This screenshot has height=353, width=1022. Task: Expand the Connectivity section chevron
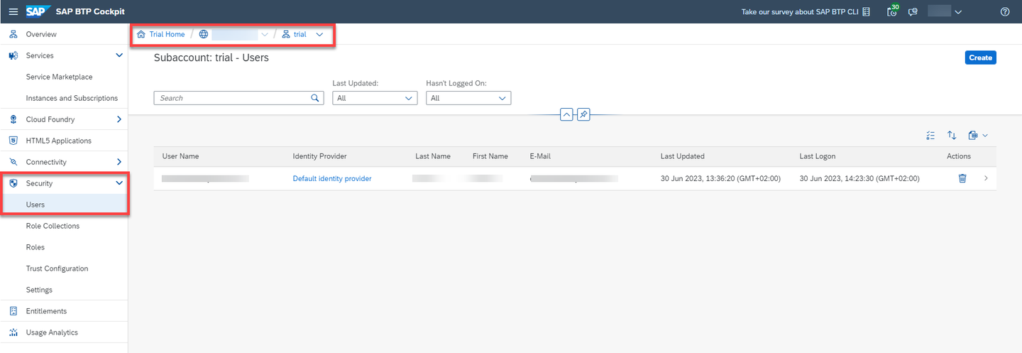pos(119,162)
